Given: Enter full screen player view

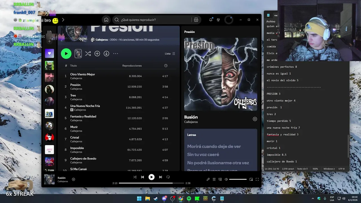Looking at the screenshot, I should point(257,179).
